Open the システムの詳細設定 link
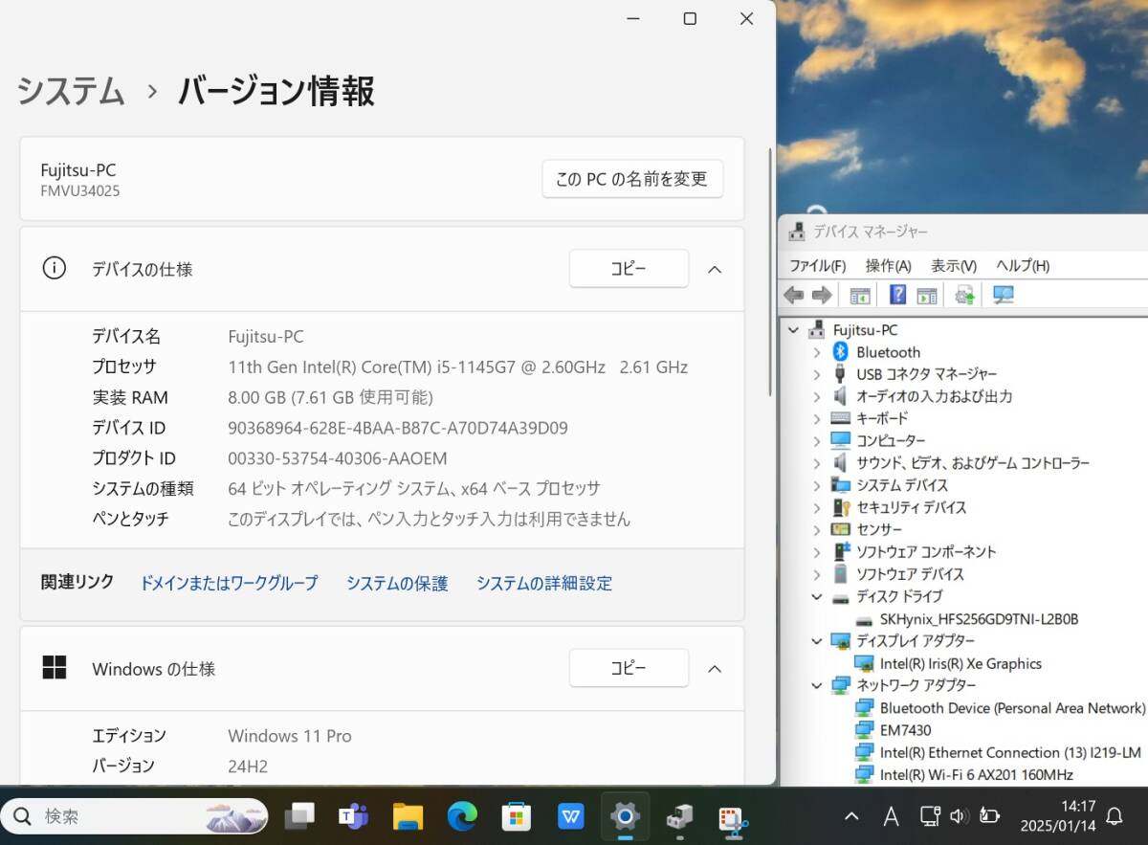The height and width of the screenshot is (845, 1148). pos(544,583)
